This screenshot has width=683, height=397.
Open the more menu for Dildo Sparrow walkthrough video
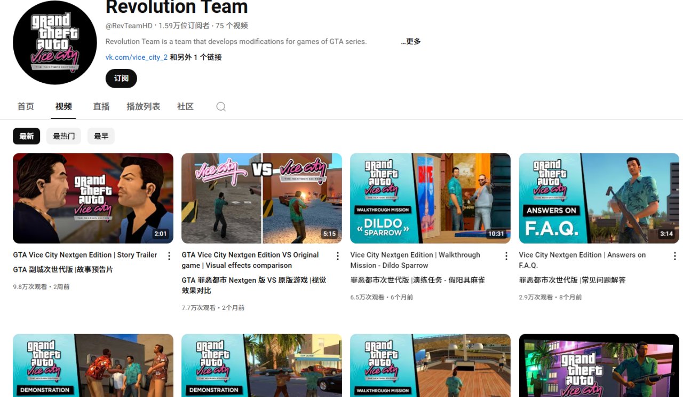coord(506,256)
